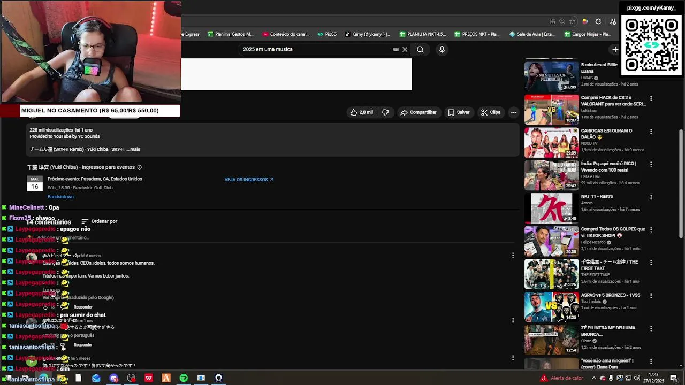Open options menu of second comment
This screenshot has width=685, height=385.
click(513, 320)
